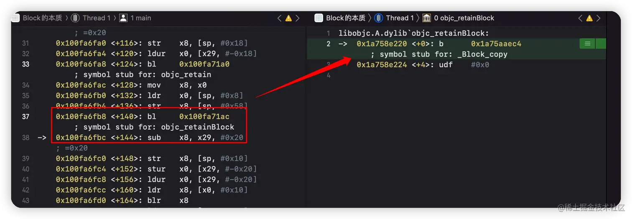Click the libobjc.A.dylib`objc_retainBlock: header line
This screenshot has height=219, width=632.
[413, 33]
